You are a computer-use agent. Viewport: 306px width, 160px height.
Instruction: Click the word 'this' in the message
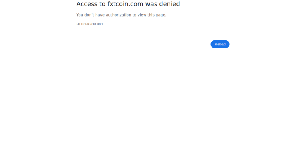[151, 15]
